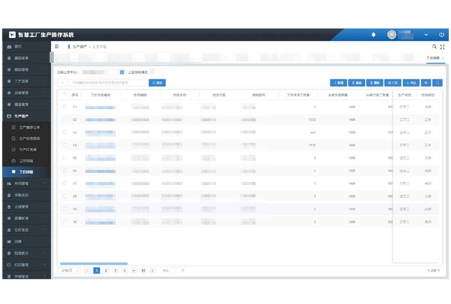This screenshot has height=304, width=451.
Task: Toggle fullscreen via top-right expand icon
Action: point(442,47)
